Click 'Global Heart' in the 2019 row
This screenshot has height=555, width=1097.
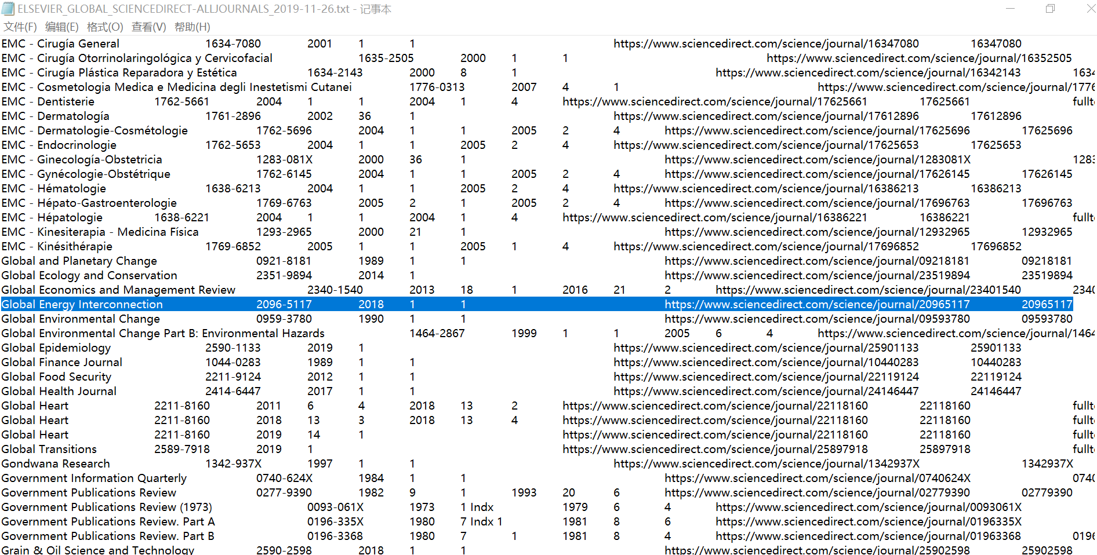35,434
